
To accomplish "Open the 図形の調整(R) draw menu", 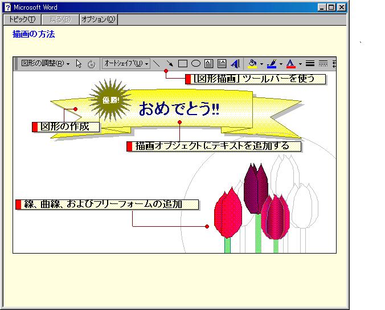I will (46, 64).
